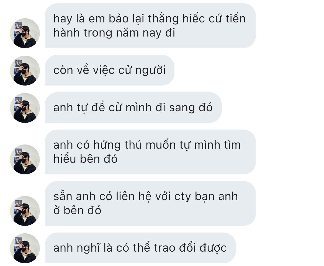Click avatar beside 'anh tự đề cử mình' message
This screenshot has width=324, height=266.
pyautogui.click(x=25, y=108)
